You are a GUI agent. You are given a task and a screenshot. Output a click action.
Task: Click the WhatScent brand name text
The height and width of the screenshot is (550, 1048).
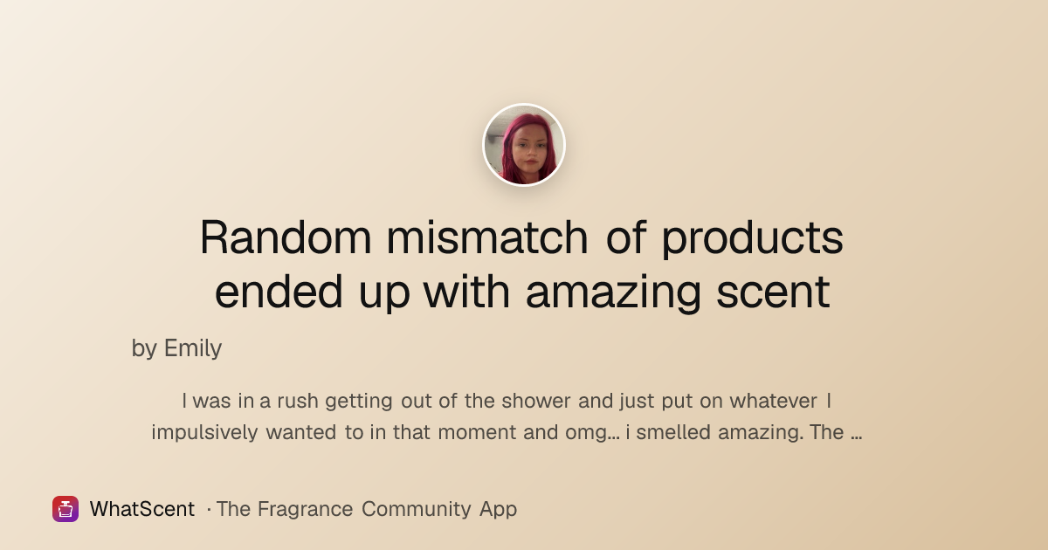click(142, 509)
